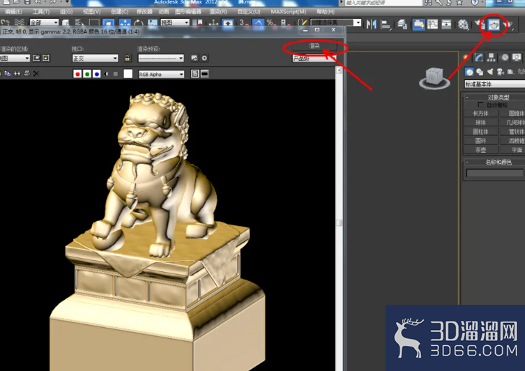Open the Rendered Frame Window teapot icon
525x371 pixels.
pyautogui.click(x=494, y=24)
